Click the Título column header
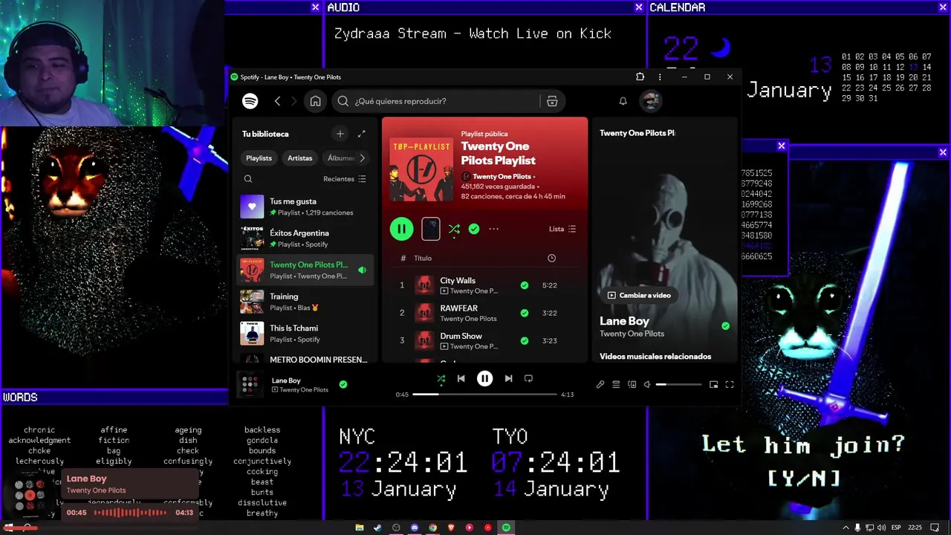951x535 pixels. (x=423, y=259)
